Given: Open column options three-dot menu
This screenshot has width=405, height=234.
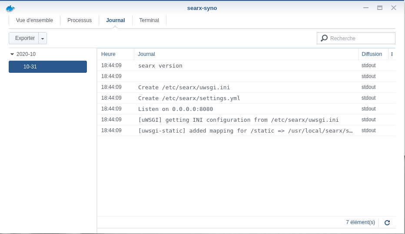Looking at the screenshot, I should [x=392, y=54].
